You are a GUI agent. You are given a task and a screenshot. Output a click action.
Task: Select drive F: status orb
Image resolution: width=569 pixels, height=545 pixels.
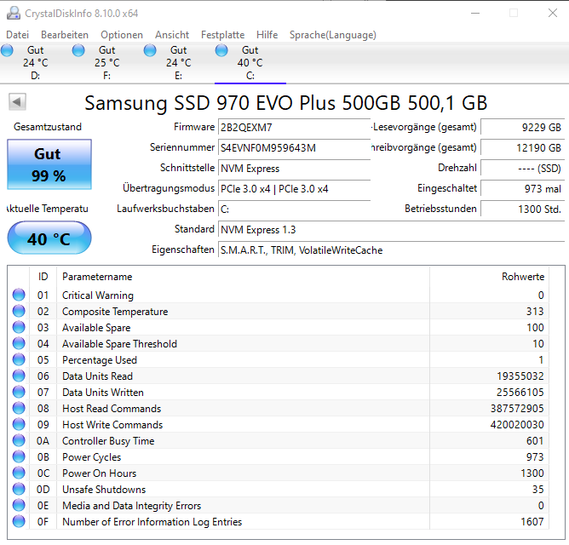78,50
